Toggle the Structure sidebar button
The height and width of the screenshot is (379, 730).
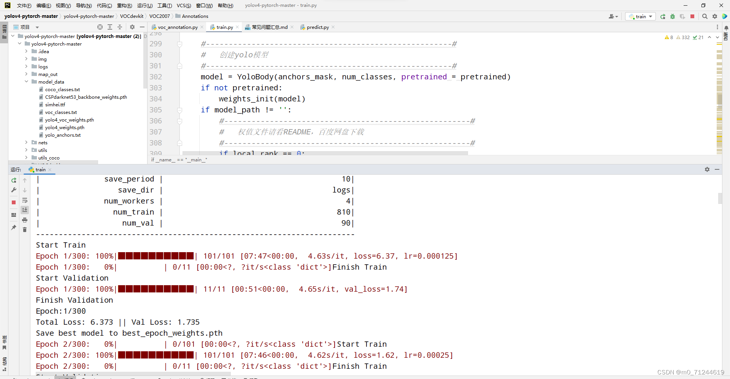pyautogui.click(x=4, y=364)
